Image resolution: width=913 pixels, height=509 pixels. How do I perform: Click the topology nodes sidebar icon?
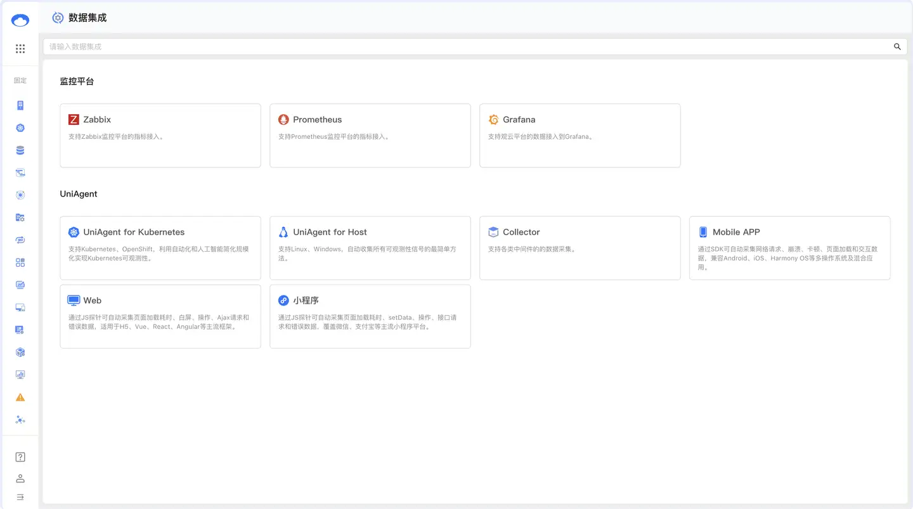[20, 420]
